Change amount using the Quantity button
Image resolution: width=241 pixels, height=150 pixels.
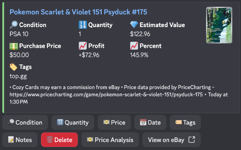(73, 122)
